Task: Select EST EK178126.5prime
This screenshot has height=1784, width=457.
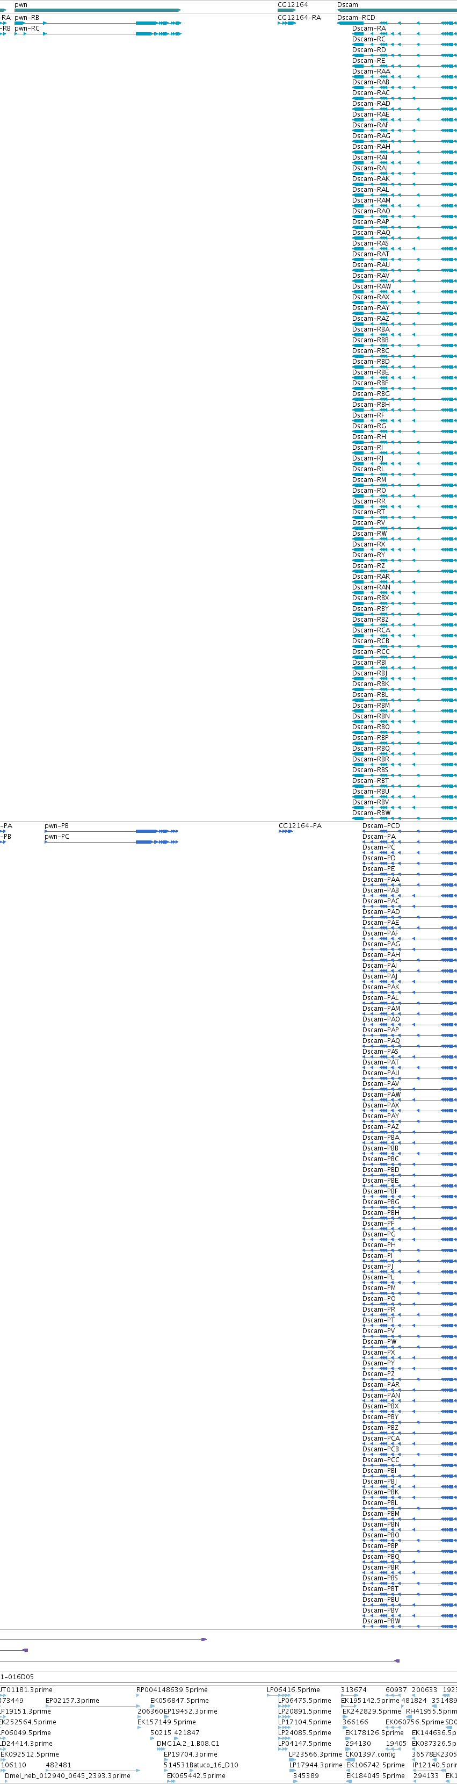Action: [375, 1733]
